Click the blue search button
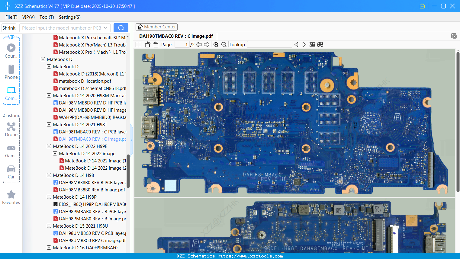 121,28
